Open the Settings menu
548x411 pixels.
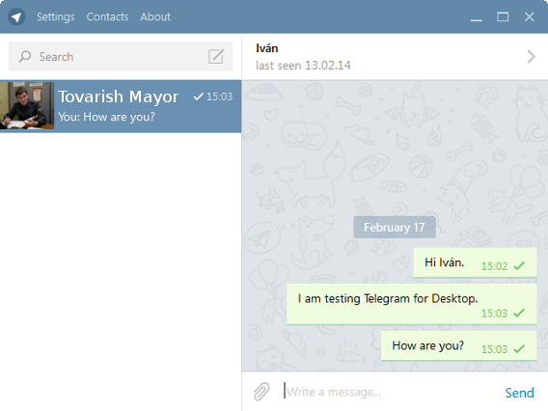[x=56, y=16]
